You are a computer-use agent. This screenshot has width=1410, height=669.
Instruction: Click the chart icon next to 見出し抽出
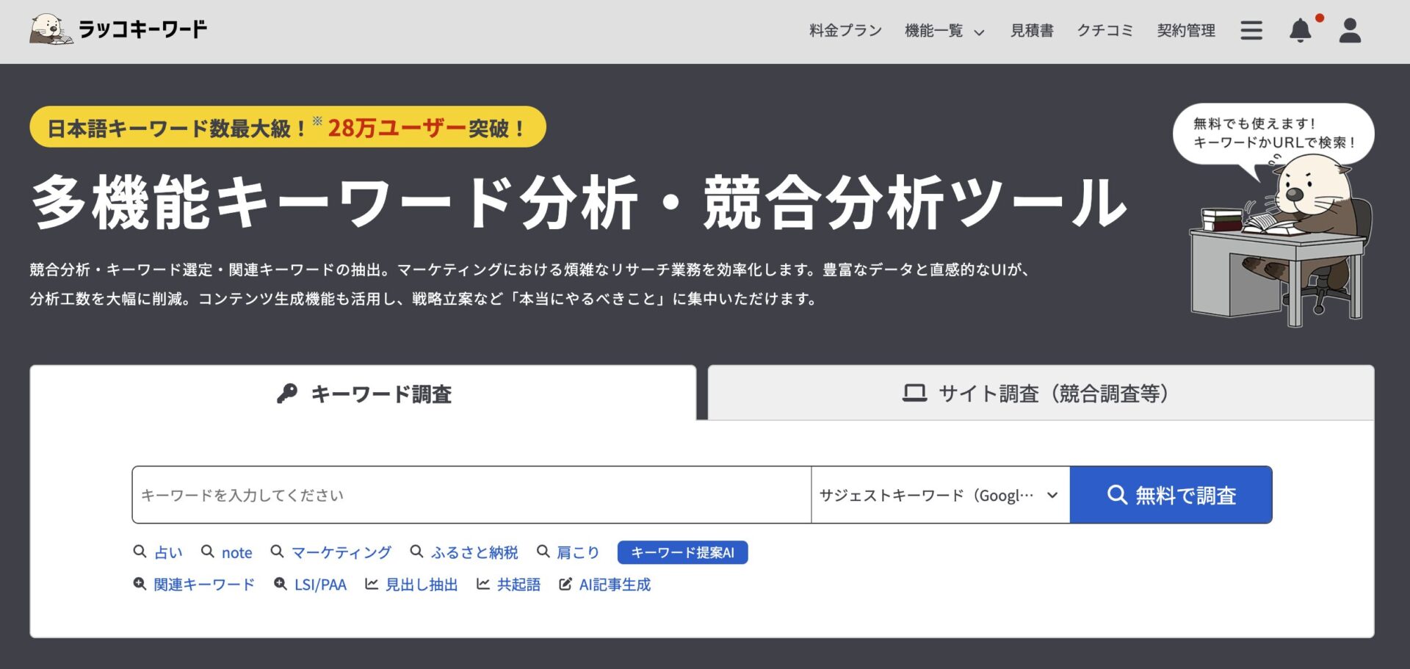click(373, 585)
